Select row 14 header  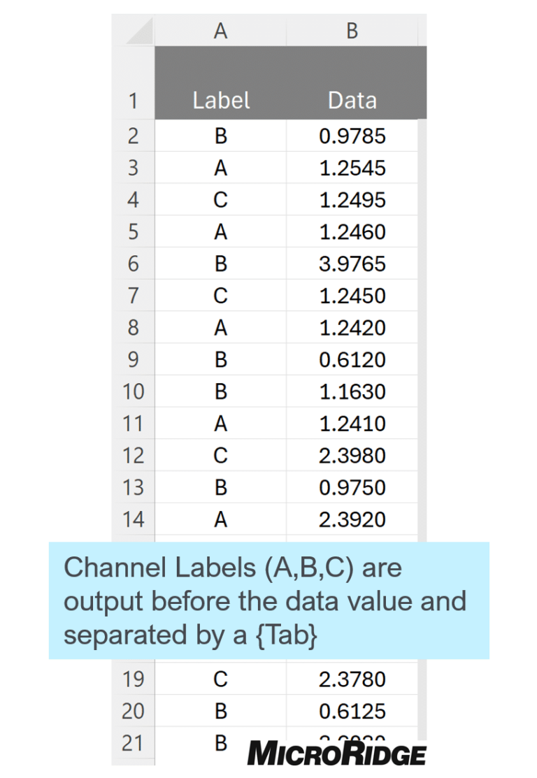(x=133, y=519)
